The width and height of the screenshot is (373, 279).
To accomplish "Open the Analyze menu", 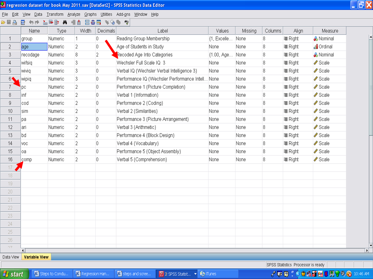I will pyautogui.click(x=73, y=14).
